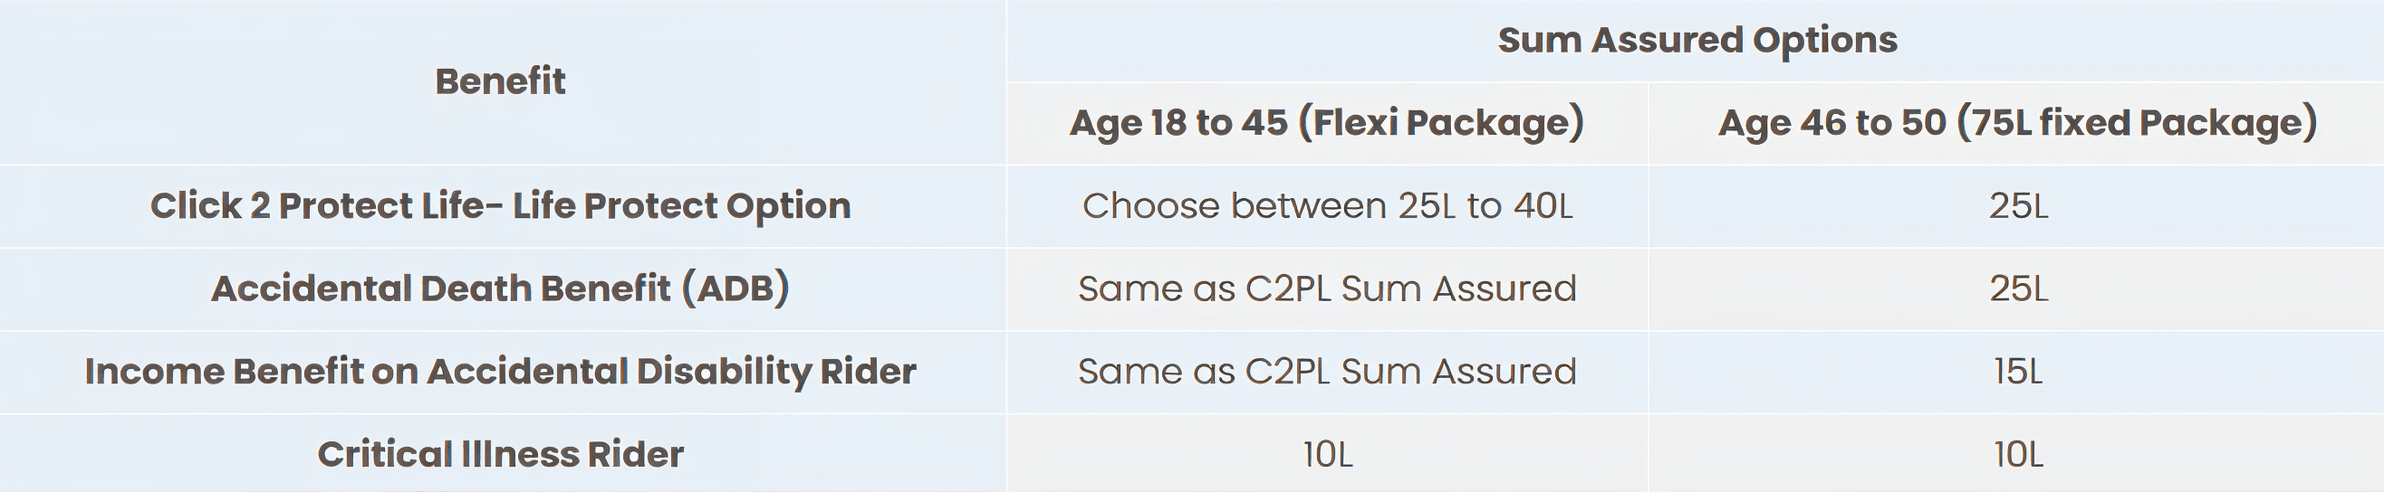This screenshot has width=2384, height=492.
Task: Click the Life Protect 25L fixed Package cell
Action: click(x=2018, y=205)
